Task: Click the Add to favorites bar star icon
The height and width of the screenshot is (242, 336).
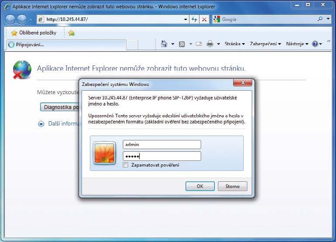Action: coord(72,33)
